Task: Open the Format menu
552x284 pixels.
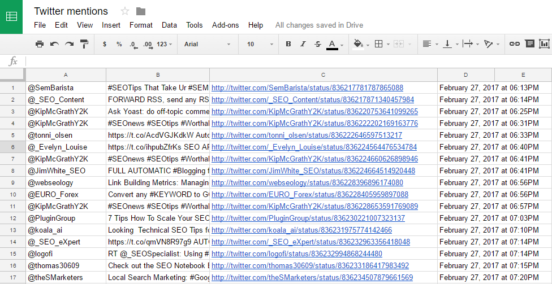Action: [141, 25]
